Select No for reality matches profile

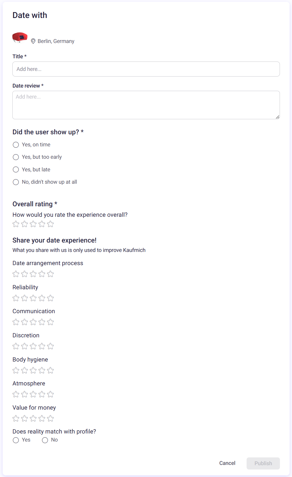point(45,440)
